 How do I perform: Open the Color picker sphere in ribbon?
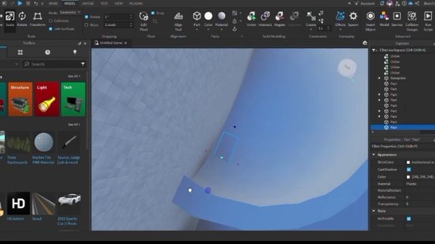pyautogui.click(x=209, y=16)
